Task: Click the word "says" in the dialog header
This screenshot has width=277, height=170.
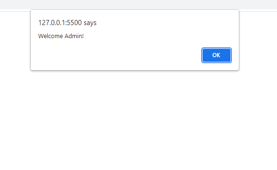Action: [90, 23]
